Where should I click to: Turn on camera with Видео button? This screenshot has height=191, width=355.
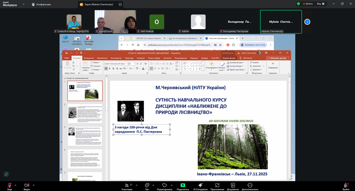(27, 186)
